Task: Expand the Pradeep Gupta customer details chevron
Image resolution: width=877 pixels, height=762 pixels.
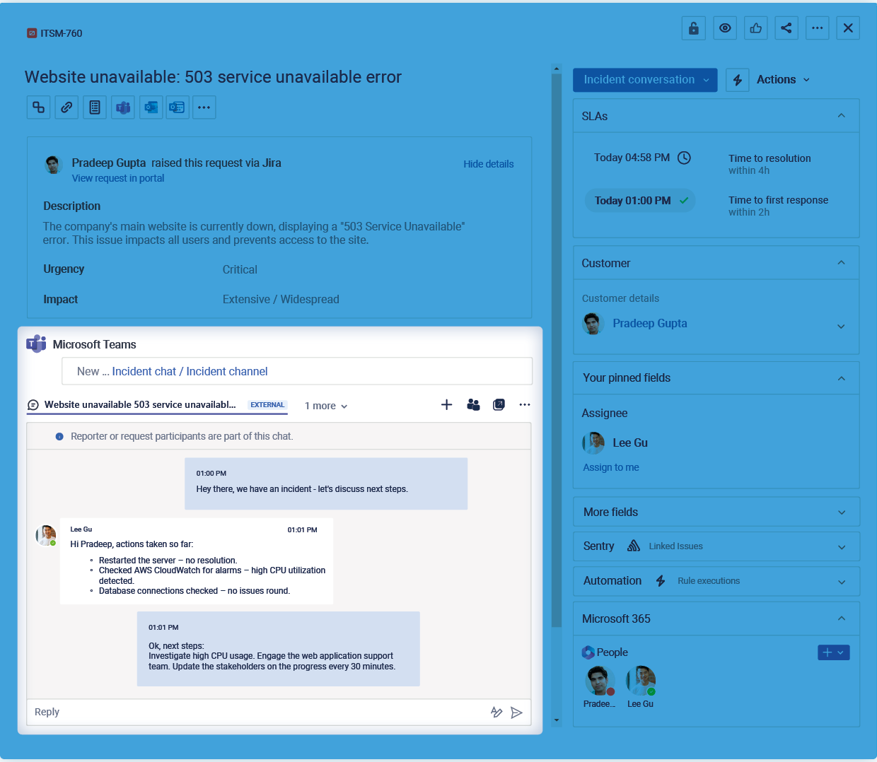Action: [841, 327]
